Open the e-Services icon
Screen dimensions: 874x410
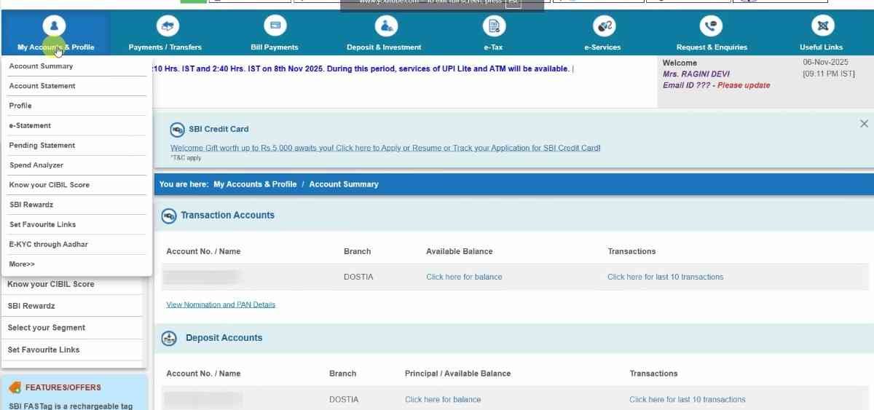(602, 26)
